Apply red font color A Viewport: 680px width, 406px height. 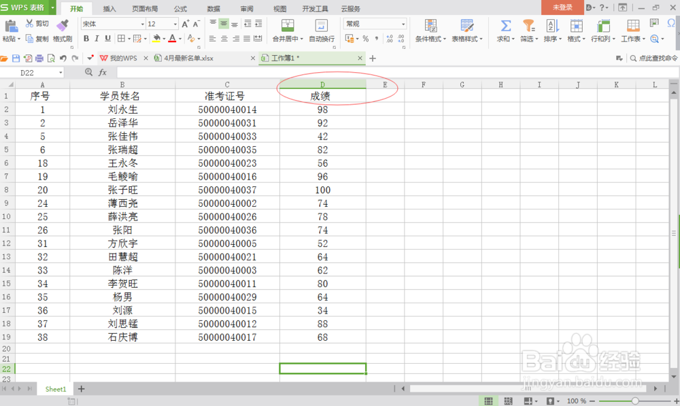click(172, 39)
